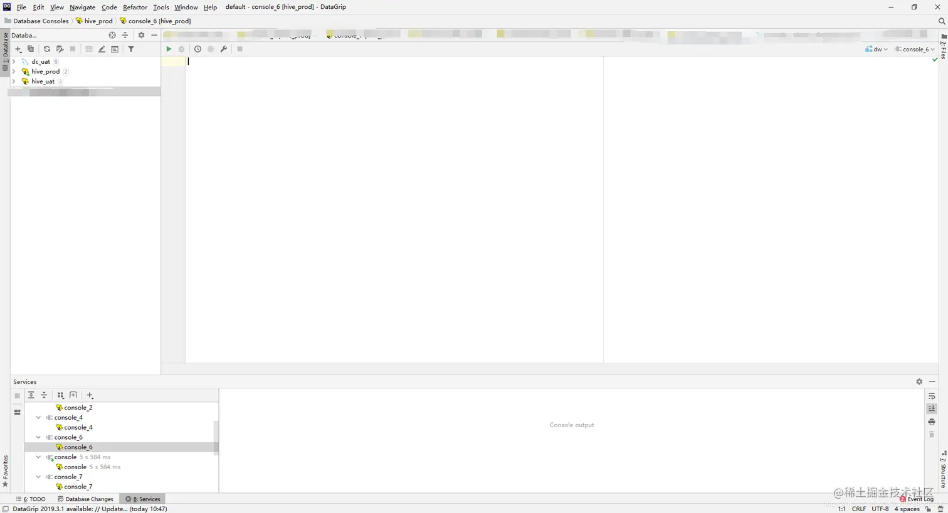
Task: Click the Disconnect stop icon in Database toolbar
Action: 73,49
